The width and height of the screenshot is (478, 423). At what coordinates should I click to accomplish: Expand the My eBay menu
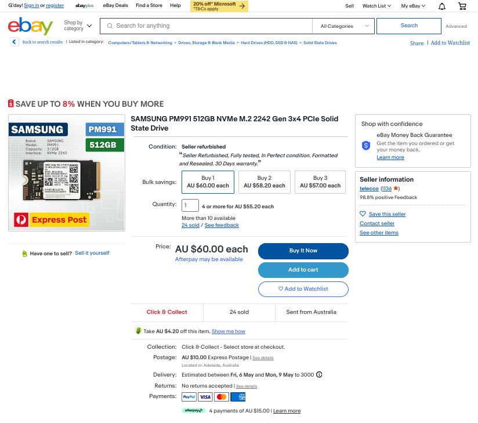pos(413,6)
